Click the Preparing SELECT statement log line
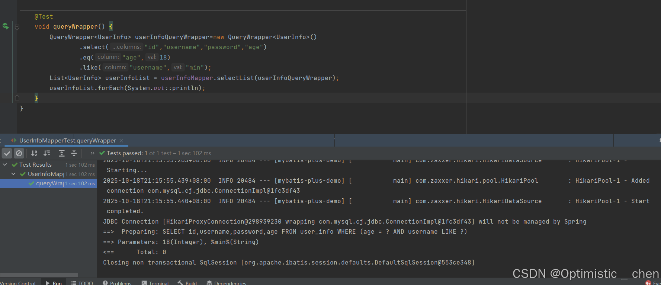Image resolution: width=661 pixels, height=285 pixels. point(285,232)
